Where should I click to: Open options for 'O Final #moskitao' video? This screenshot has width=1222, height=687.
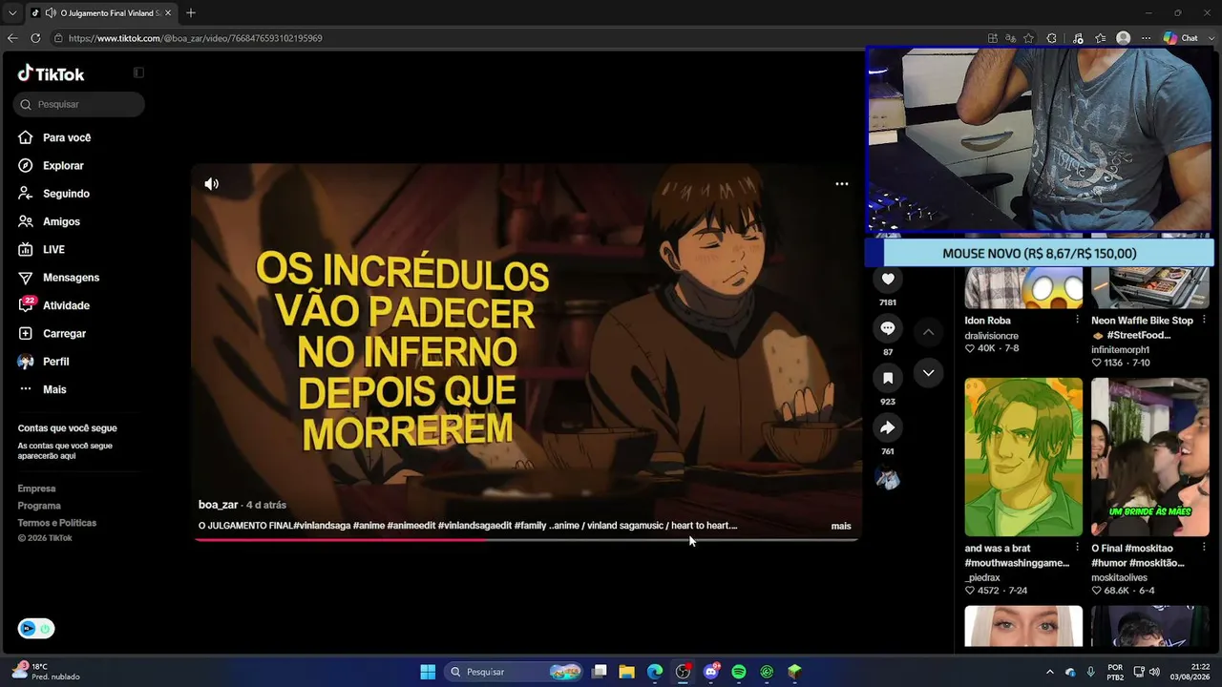coord(1204,548)
